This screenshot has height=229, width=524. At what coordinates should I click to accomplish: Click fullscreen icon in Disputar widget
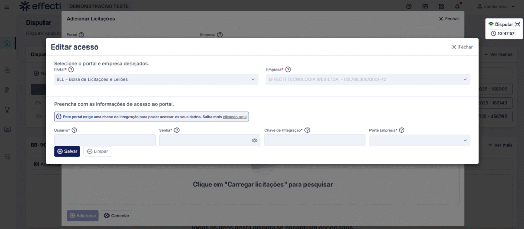(517, 24)
